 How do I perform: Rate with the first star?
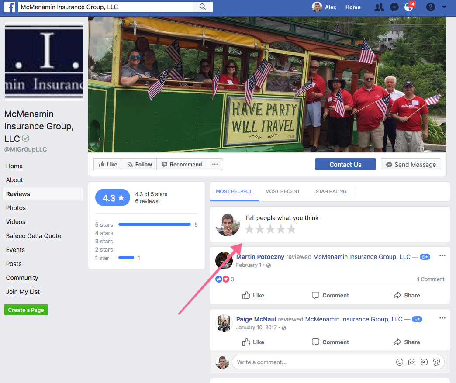tap(249, 229)
